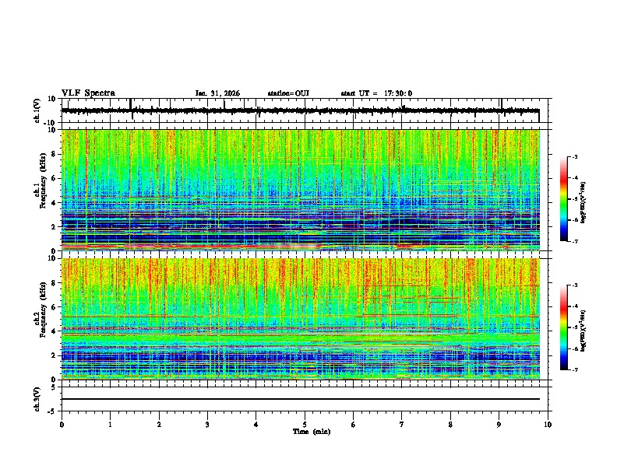The height and width of the screenshot is (476, 617).
Task: Select the date "Jan. 31, 2026"
Action: (x=217, y=93)
